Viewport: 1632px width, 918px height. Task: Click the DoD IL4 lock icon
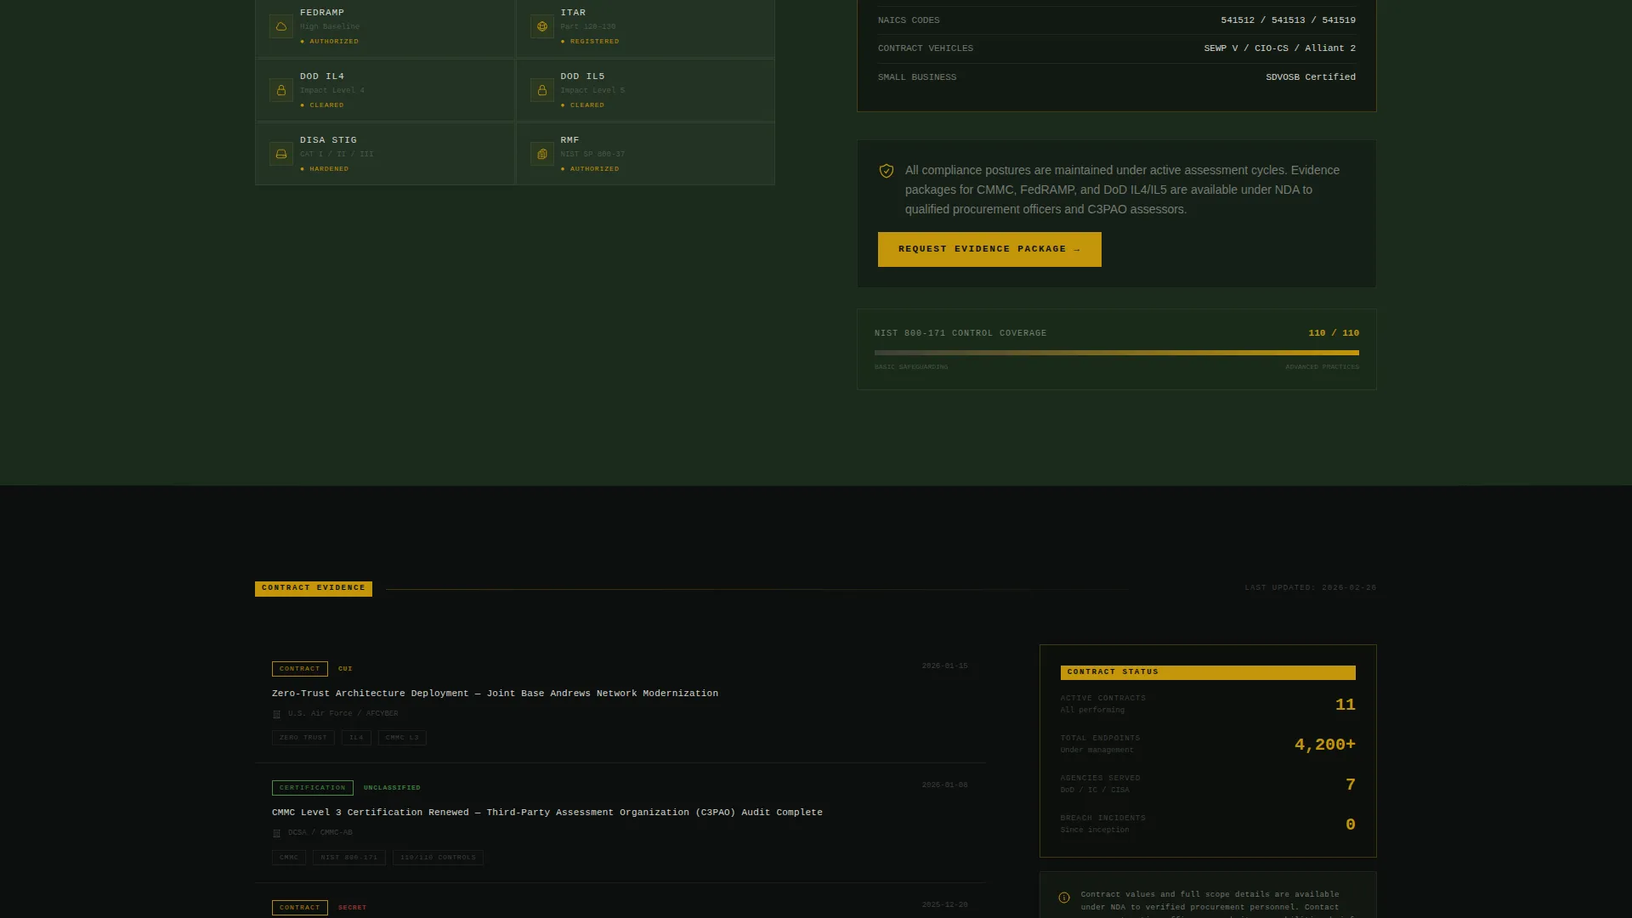(x=281, y=90)
